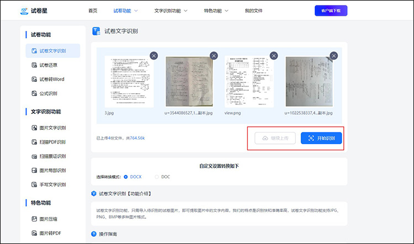Click the 764.56k file size text
Viewport: 414px width, 244px height.
tap(137, 138)
